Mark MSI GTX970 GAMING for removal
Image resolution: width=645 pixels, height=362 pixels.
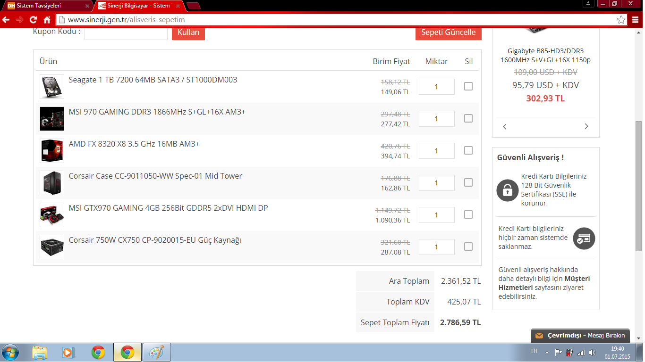click(468, 214)
